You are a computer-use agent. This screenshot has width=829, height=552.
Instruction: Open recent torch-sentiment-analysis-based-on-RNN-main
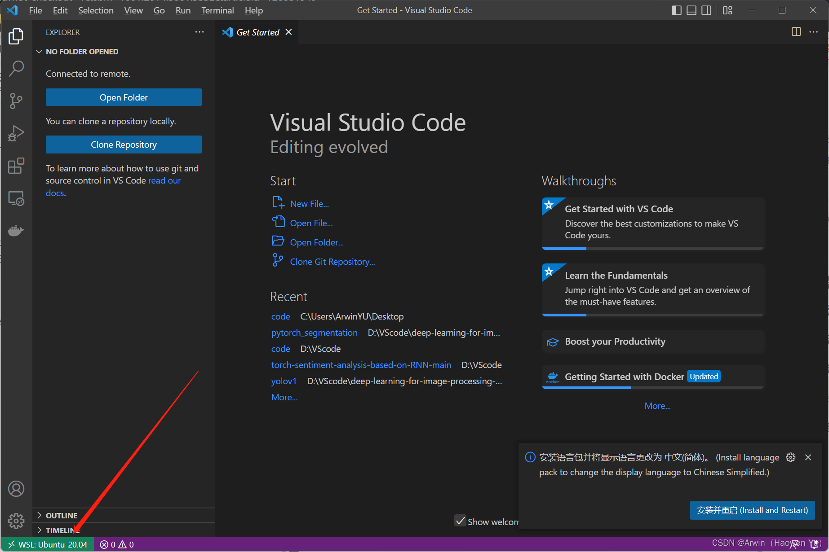pyautogui.click(x=361, y=365)
